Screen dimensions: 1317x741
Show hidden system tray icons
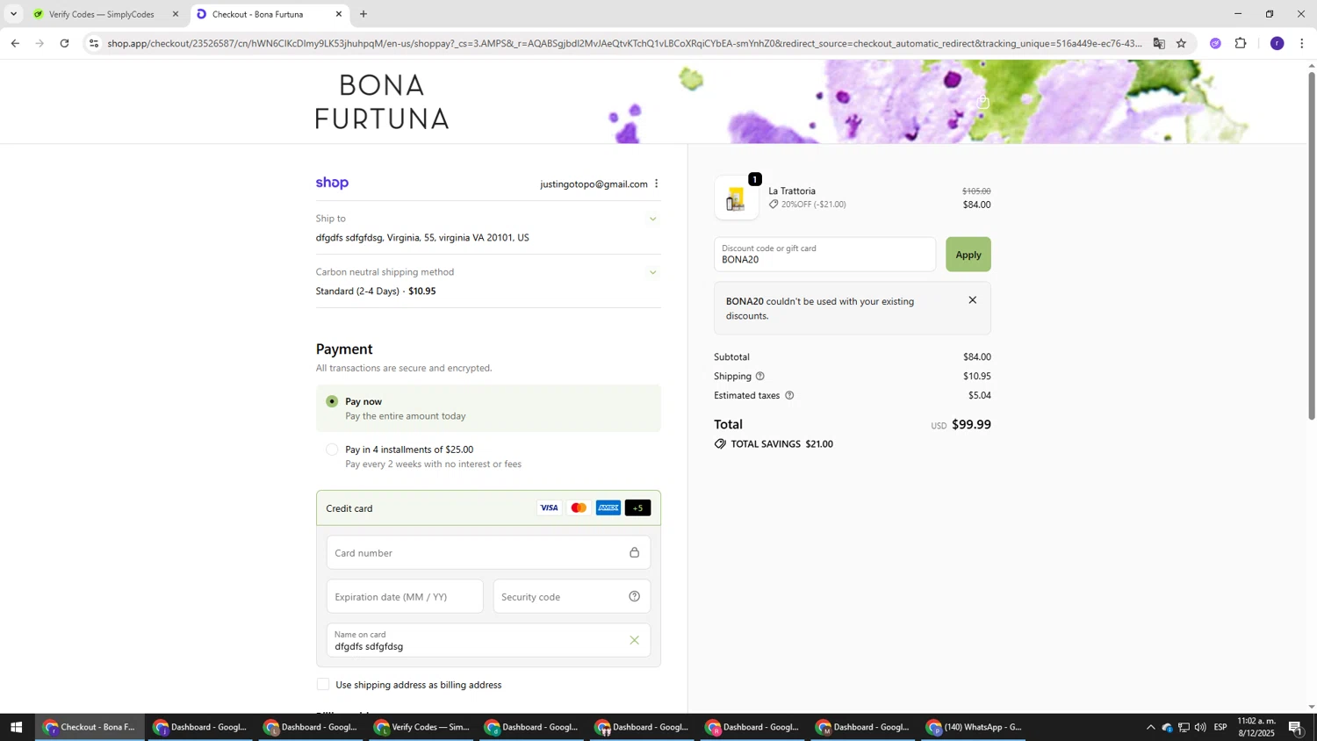tap(1150, 727)
